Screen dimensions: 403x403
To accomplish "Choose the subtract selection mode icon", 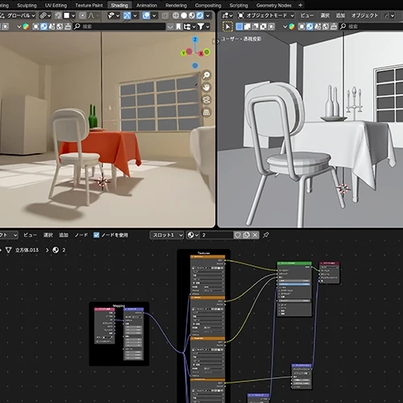I will point(256,27).
